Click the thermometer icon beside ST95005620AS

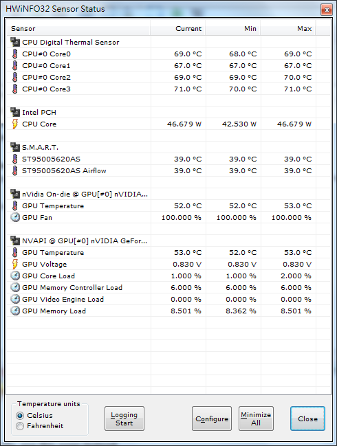15,159
